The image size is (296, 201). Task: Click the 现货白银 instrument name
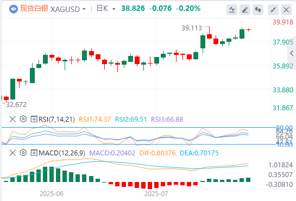pos(34,9)
